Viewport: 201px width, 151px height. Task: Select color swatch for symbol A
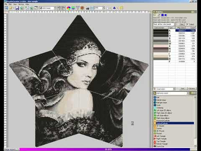coord(161,31)
